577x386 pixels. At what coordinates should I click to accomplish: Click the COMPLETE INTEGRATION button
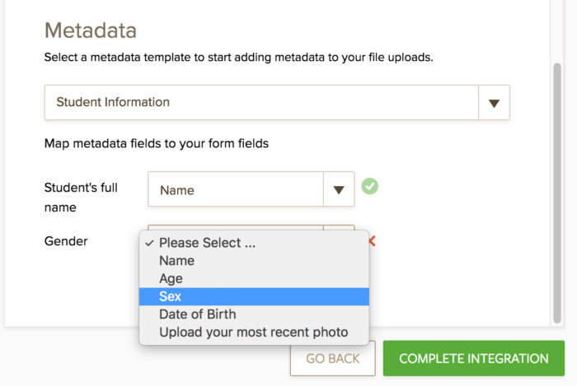[x=473, y=359]
